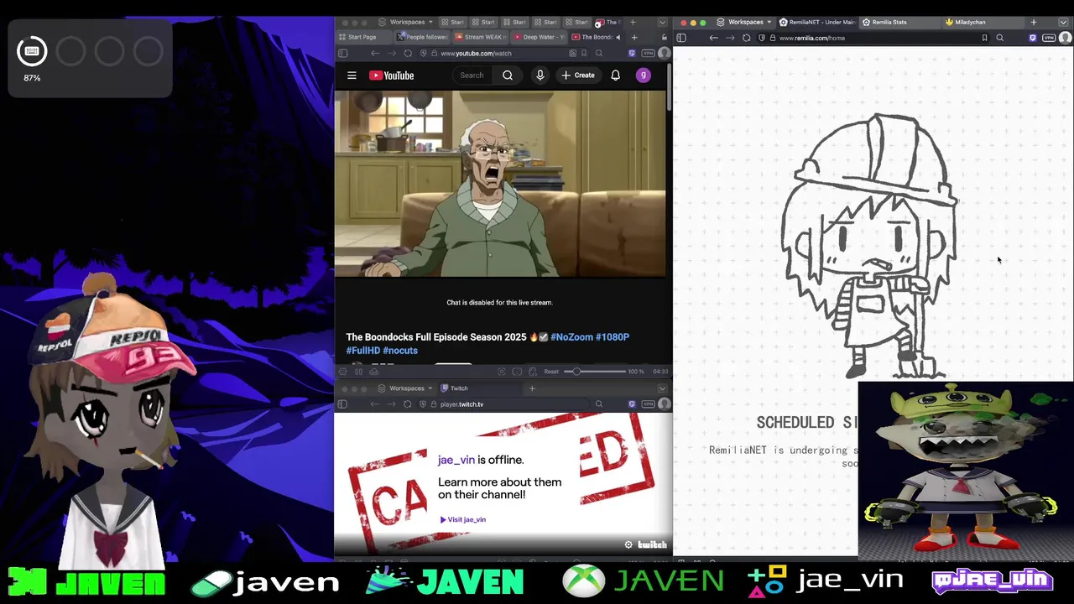
Task: Toggle sidebar panel in Remilia window
Action: [681, 38]
